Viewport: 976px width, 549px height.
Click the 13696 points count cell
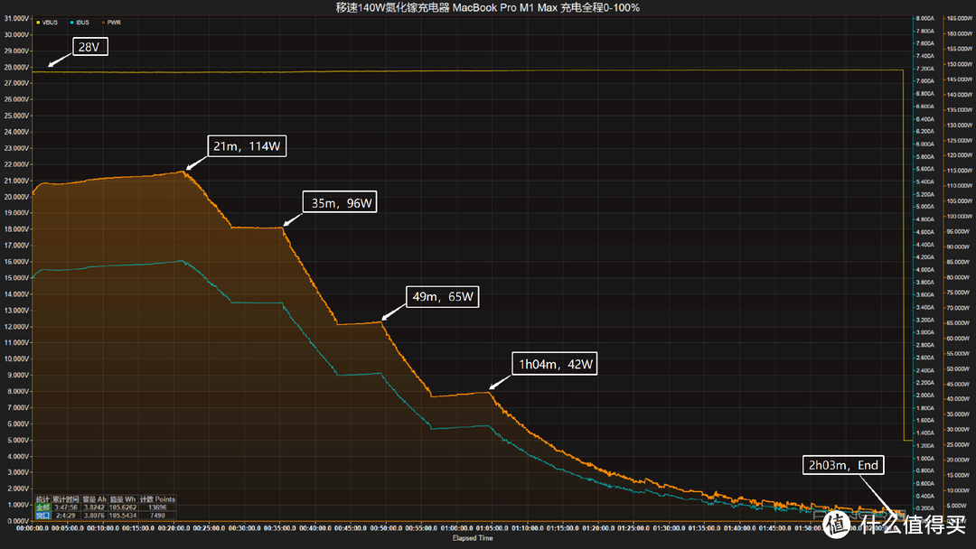[x=157, y=507]
